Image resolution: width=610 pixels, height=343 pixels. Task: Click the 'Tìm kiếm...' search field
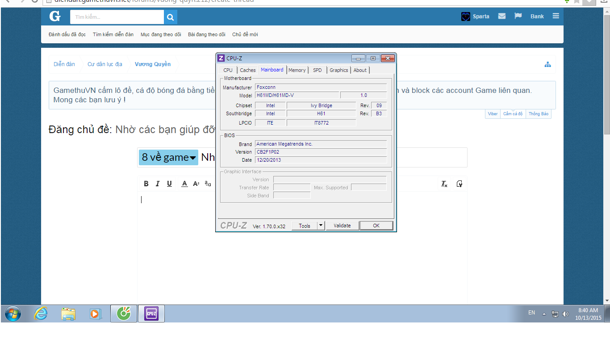[x=117, y=17]
